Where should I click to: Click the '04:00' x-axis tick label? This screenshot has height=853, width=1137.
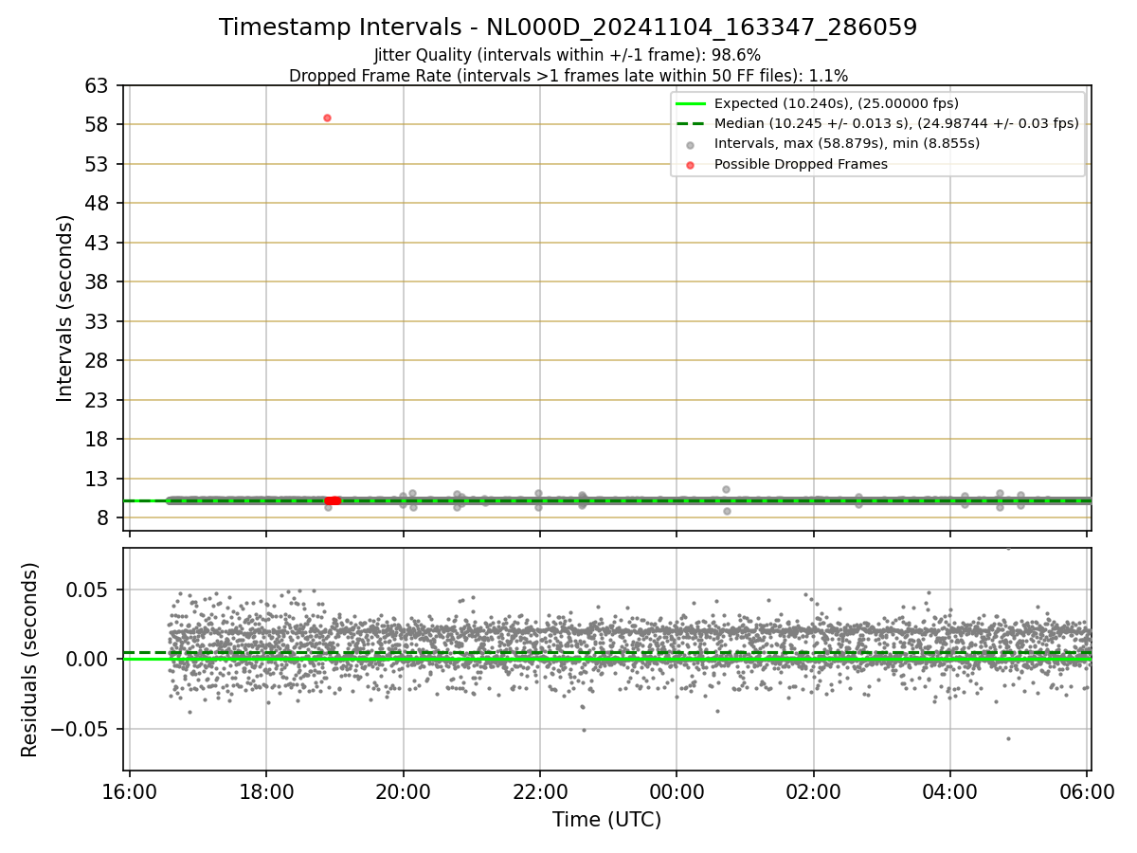pyautogui.click(x=950, y=790)
